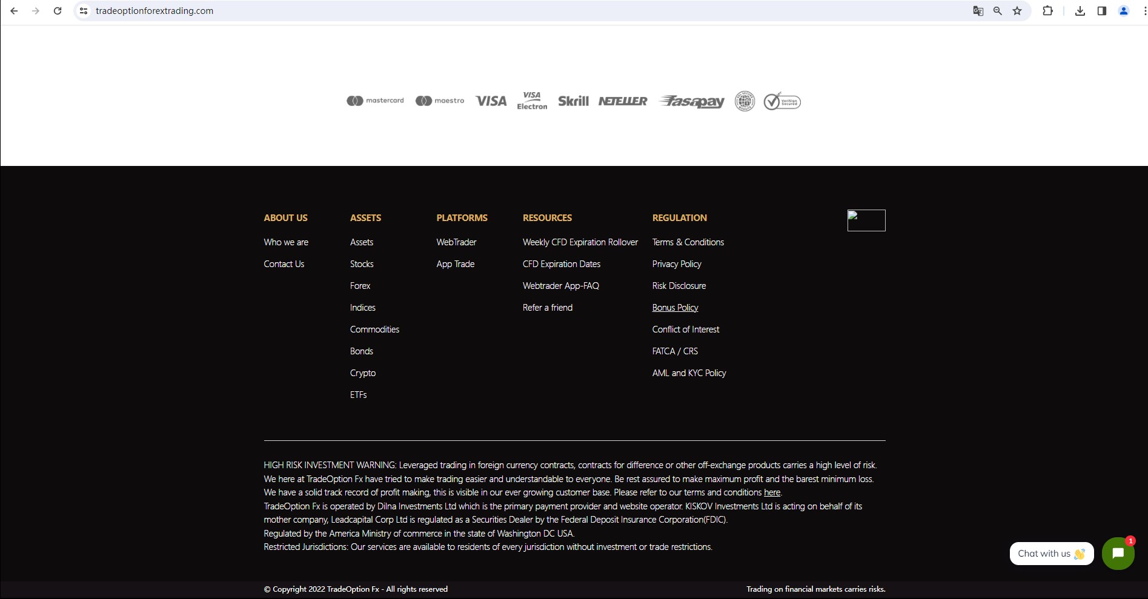1148x599 pixels.
Task: Click the broken logo image in footer
Action: (x=866, y=220)
